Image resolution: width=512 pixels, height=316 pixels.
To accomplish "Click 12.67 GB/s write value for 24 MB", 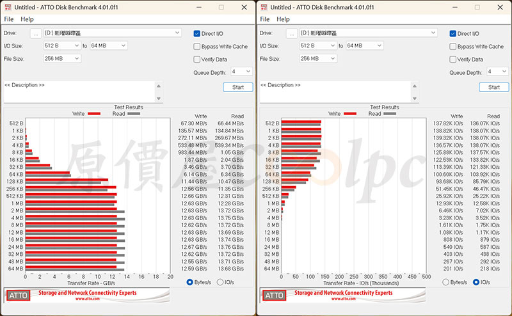I will [x=194, y=247].
